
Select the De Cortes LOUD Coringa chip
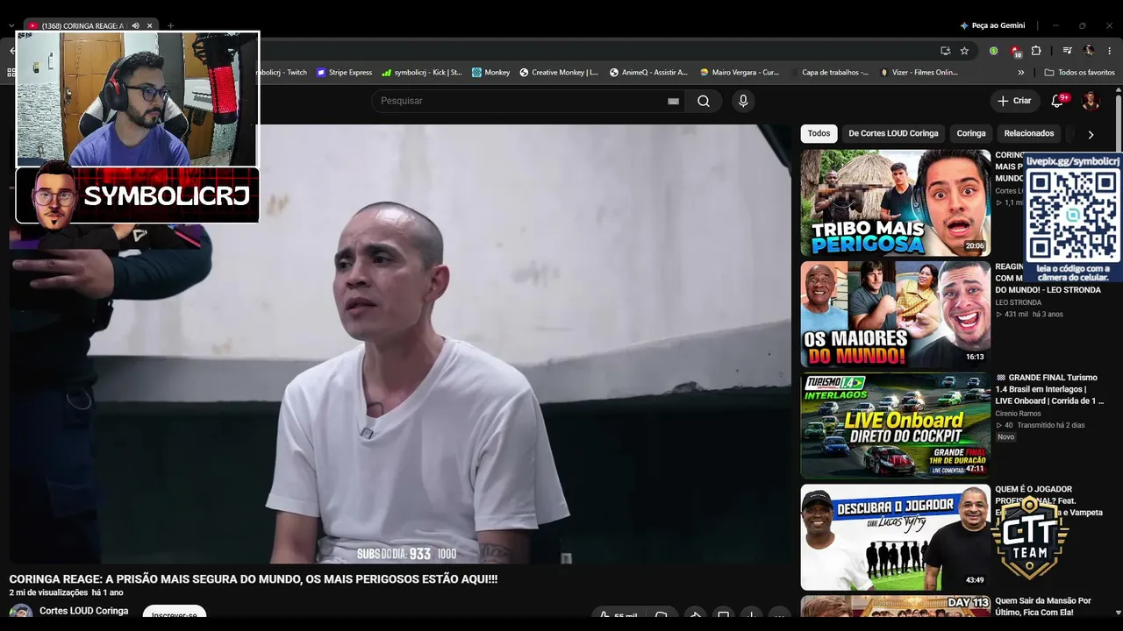[x=893, y=134]
